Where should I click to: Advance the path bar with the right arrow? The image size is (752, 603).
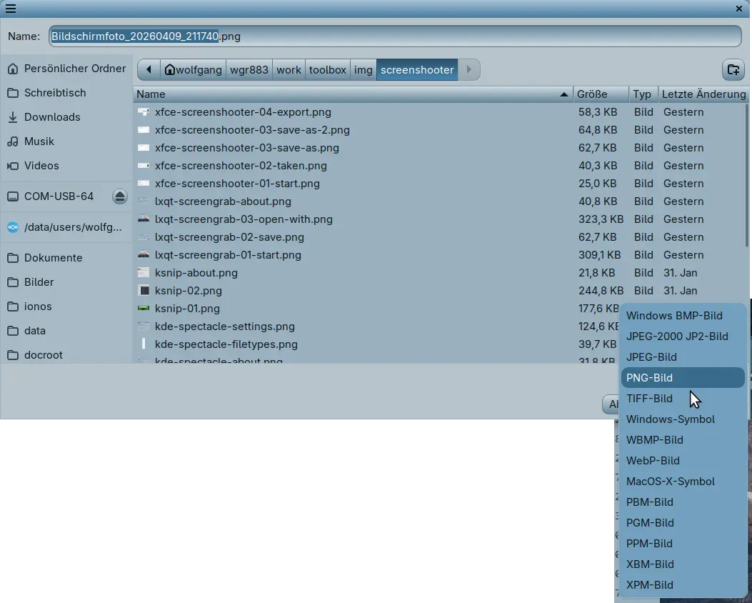[x=468, y=69]
